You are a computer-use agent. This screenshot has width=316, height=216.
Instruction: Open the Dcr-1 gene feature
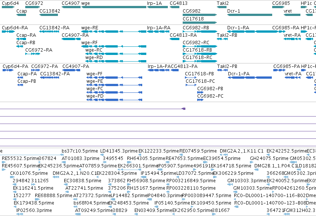(250, 15)
